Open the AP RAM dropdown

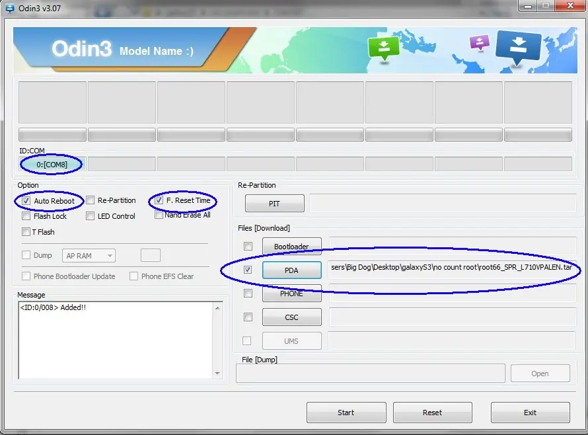(89, 256)
